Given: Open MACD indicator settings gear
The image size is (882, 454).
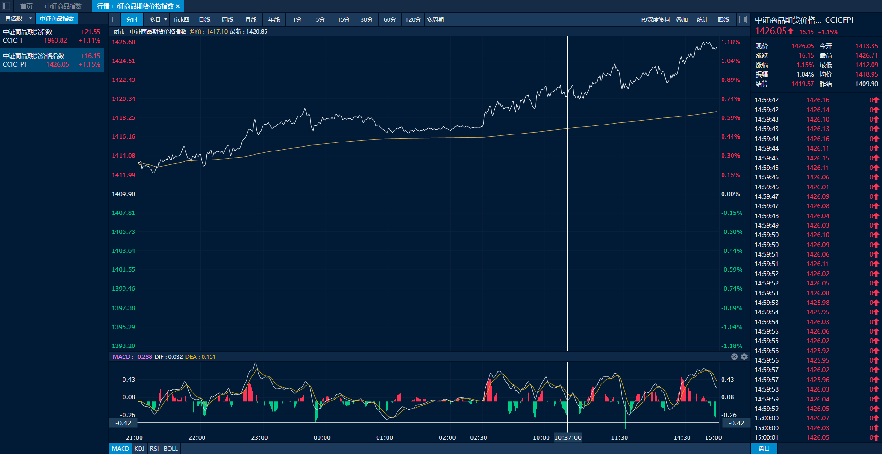Looking at the screenshot, I should point(744,356).
